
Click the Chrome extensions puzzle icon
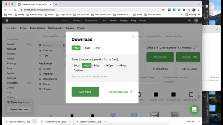[184, 10]
